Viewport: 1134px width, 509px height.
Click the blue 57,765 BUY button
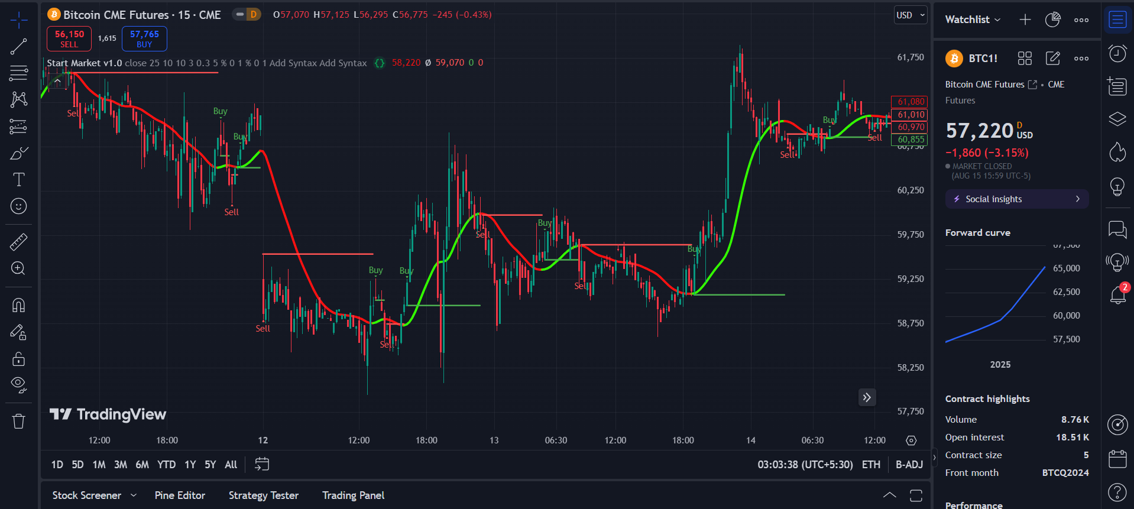[144, 39]
